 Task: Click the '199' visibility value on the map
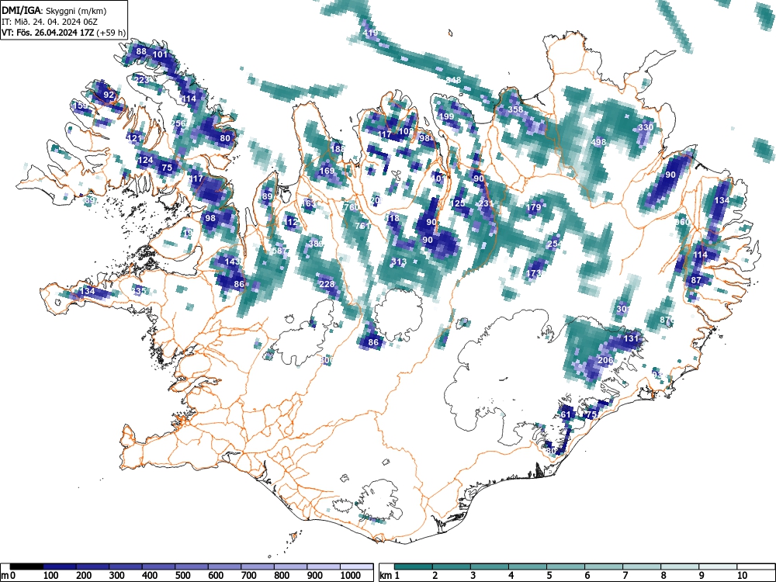click(x=446, y=117)
